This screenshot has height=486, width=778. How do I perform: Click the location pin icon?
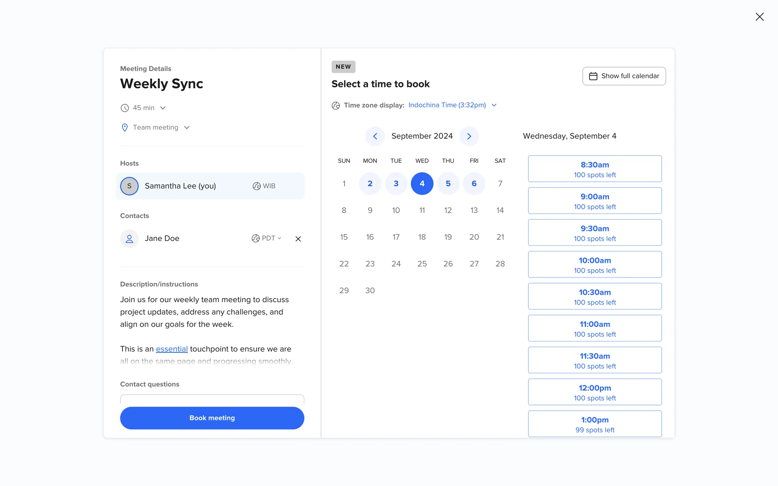pos(125,128)
